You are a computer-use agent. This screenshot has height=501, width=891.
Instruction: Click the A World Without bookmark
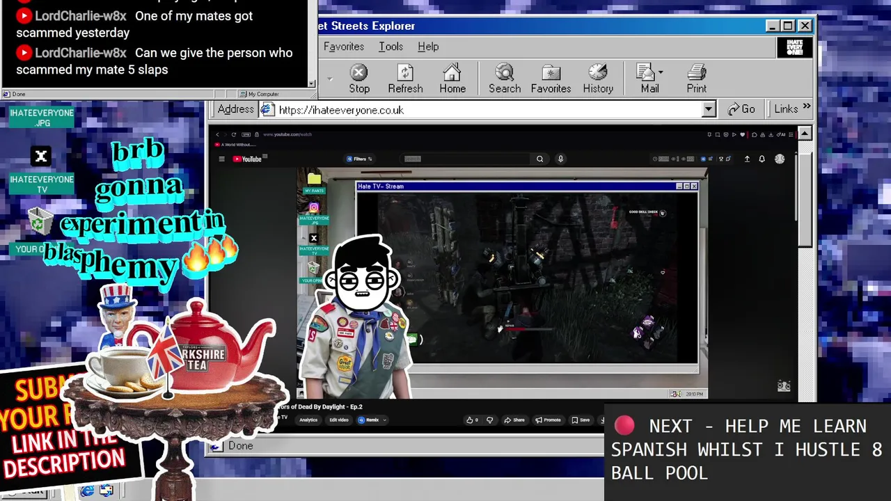[x=235, y=145]
